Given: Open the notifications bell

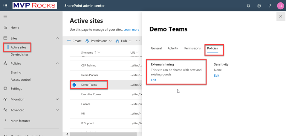Looking at the screenshot, I should click(248, 6).
